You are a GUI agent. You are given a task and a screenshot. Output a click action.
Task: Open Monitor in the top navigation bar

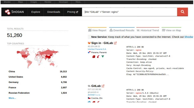coord(48,2)
